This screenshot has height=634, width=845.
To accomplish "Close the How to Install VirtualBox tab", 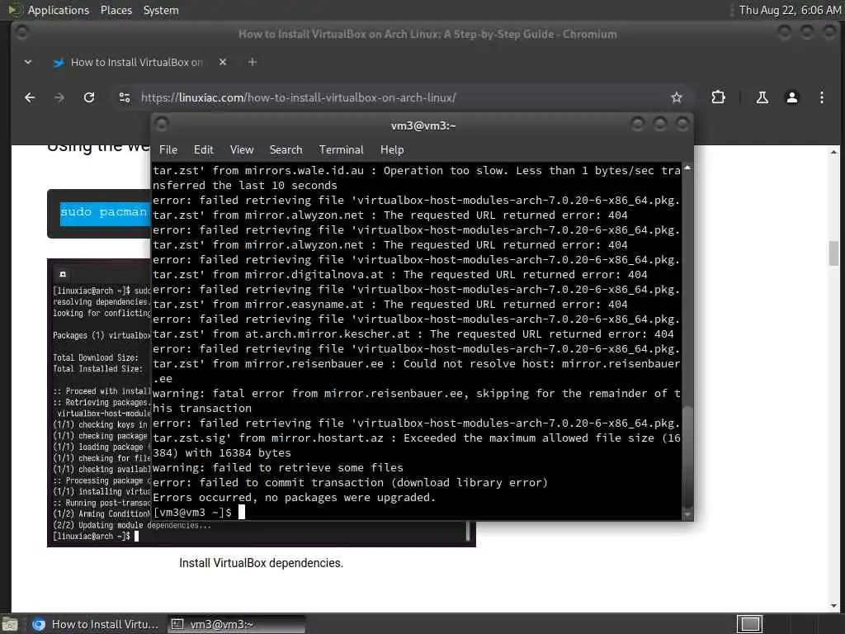I will click(x=223, y=62).
